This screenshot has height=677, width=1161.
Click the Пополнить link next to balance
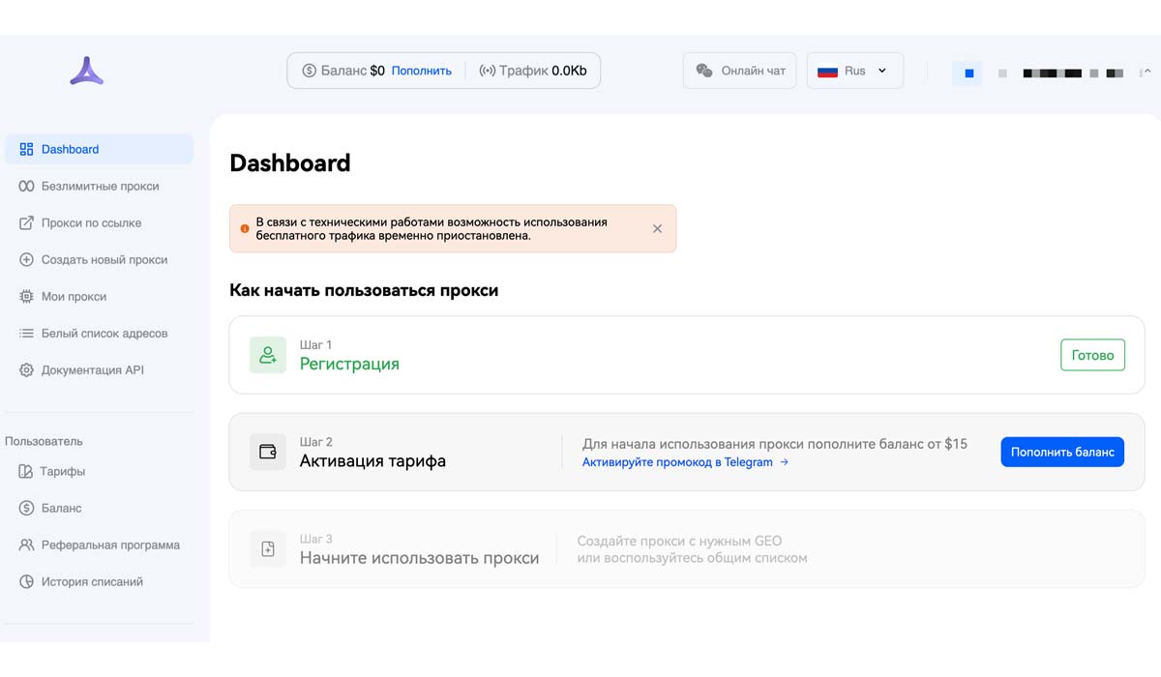pos(421,71)
